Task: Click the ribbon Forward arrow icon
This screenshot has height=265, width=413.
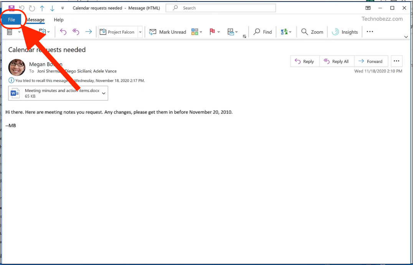Action: coord(89,32)
